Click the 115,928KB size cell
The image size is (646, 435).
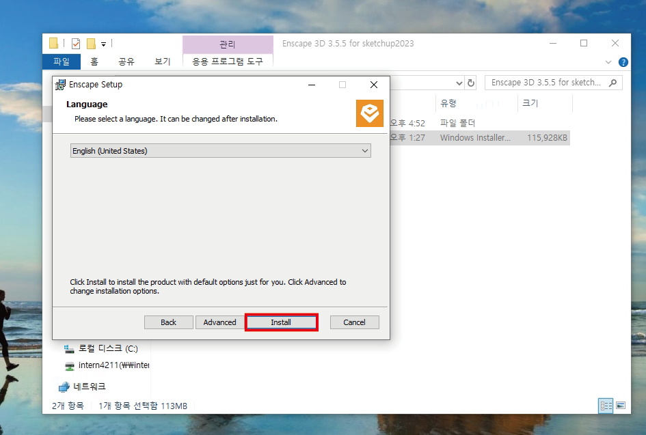(x=547, y=137)
